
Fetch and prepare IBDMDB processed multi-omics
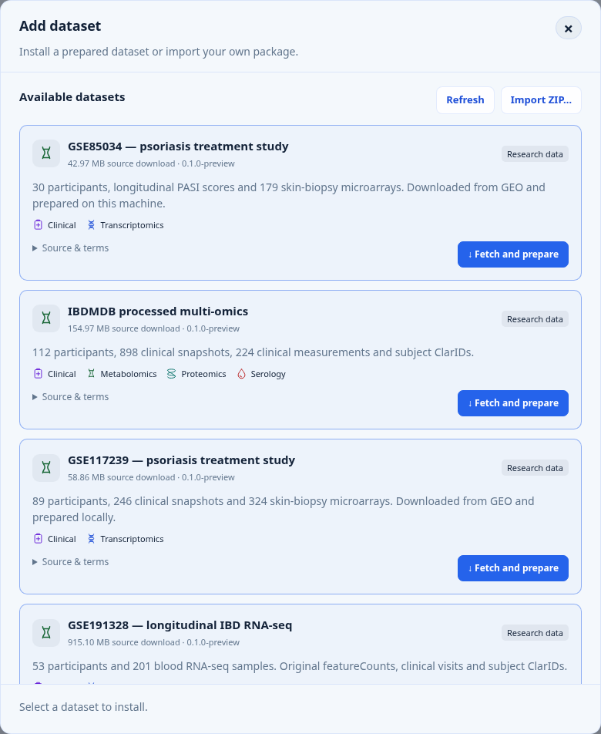point(513,403)
